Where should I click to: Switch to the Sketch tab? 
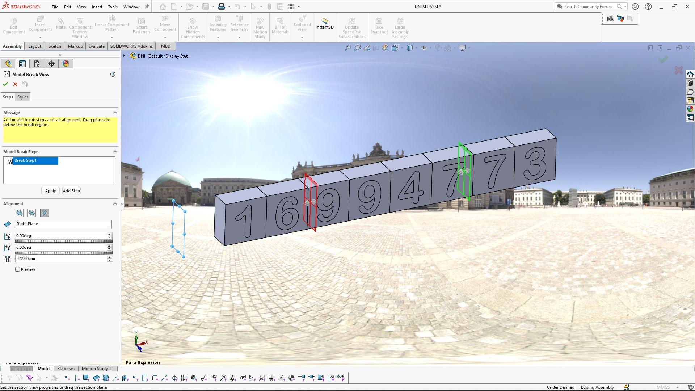(55, 46)
